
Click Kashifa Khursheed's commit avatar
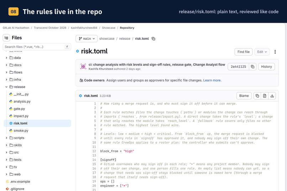point(83,67)
